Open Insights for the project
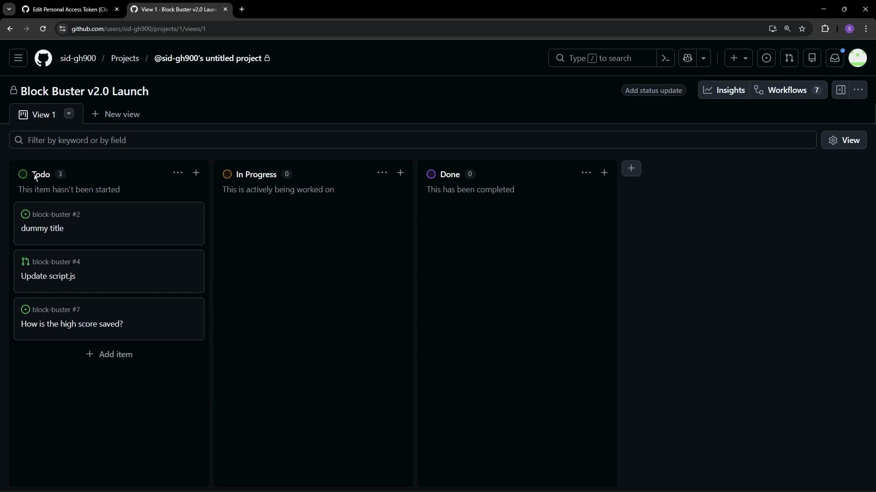This screenshot has height=492, width=876. (x=724, y=90)
